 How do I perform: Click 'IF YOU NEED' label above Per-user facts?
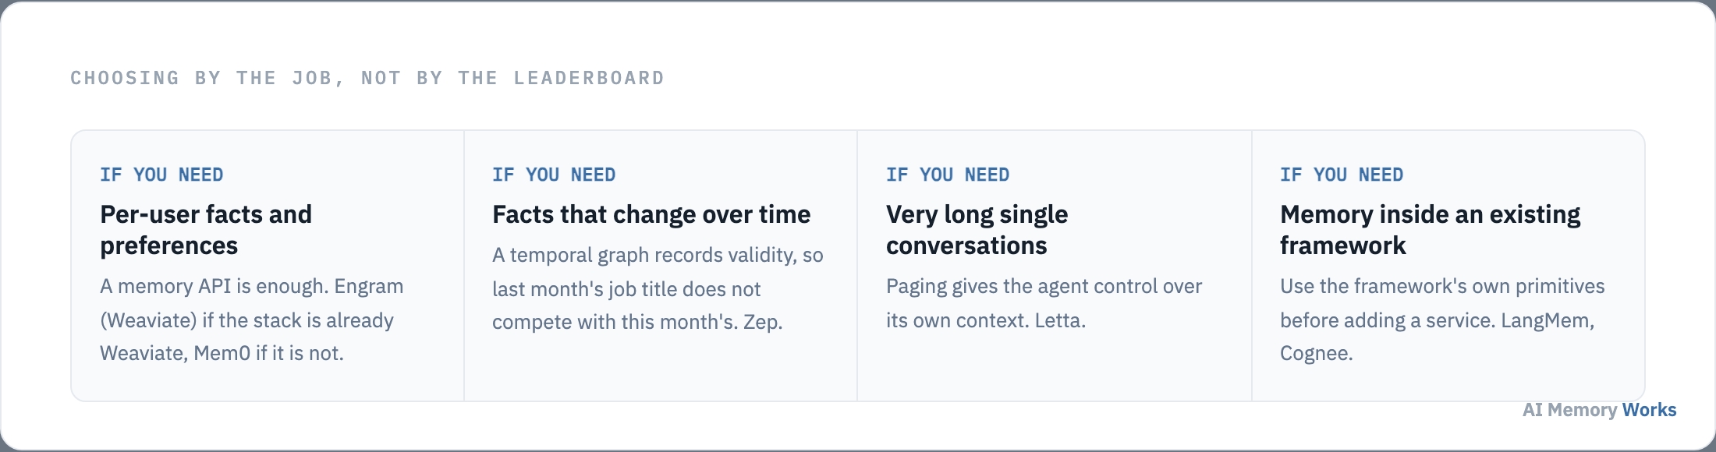click(x=161, y=175)
